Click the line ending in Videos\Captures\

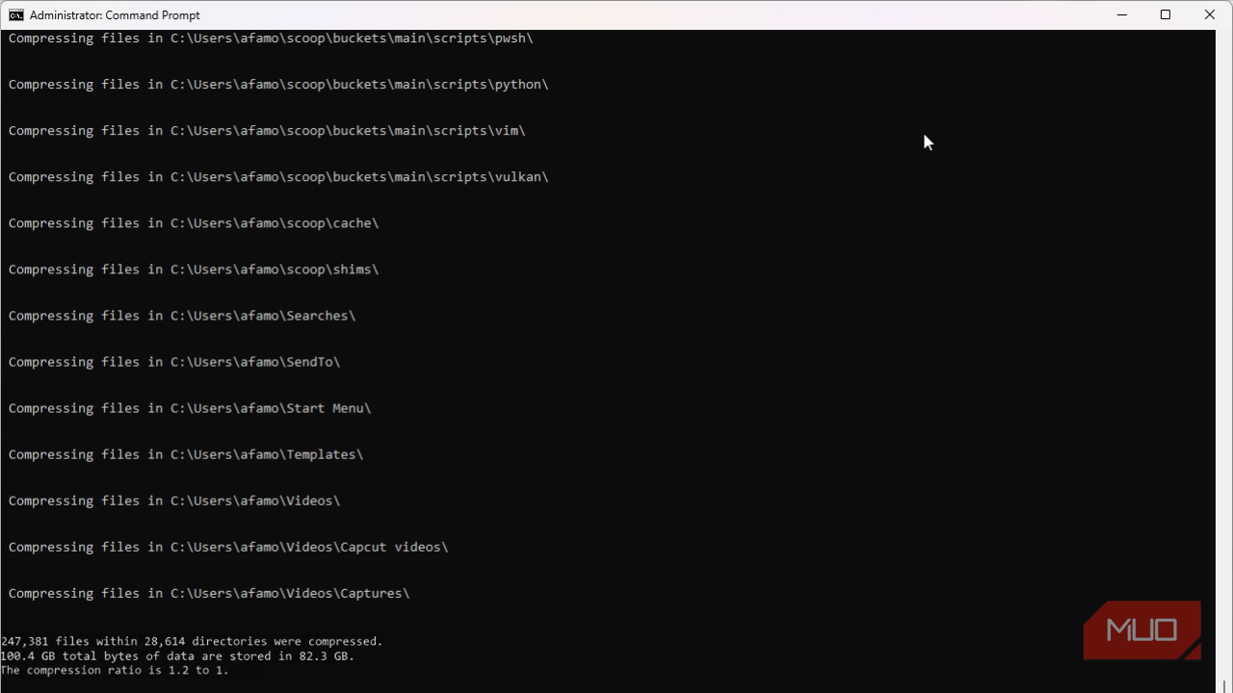coord(209,593)
